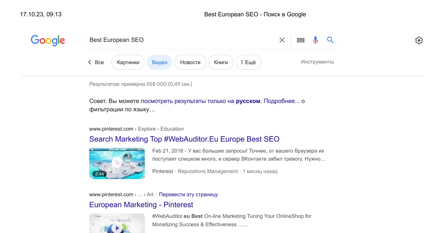Open Google settings via the gear icon
Screen dimensions: 446x233
[419, 40]
